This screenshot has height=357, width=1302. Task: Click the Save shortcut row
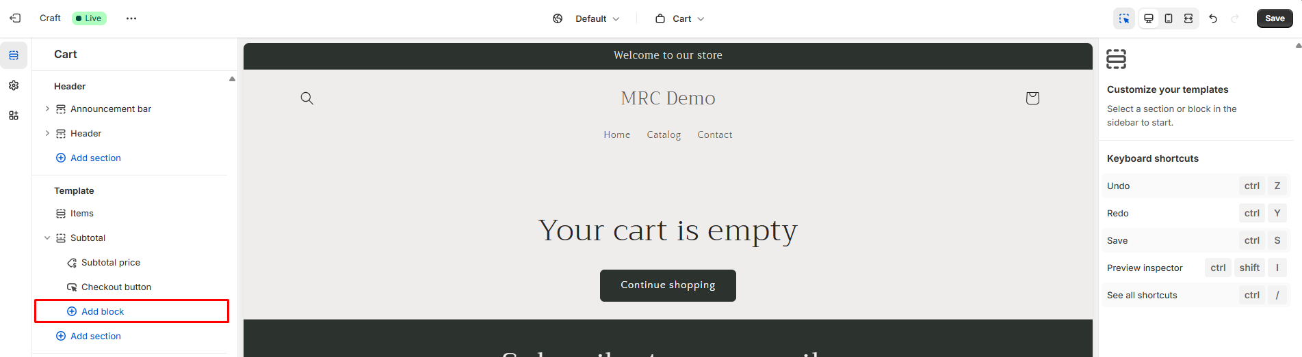point(1196,240)
